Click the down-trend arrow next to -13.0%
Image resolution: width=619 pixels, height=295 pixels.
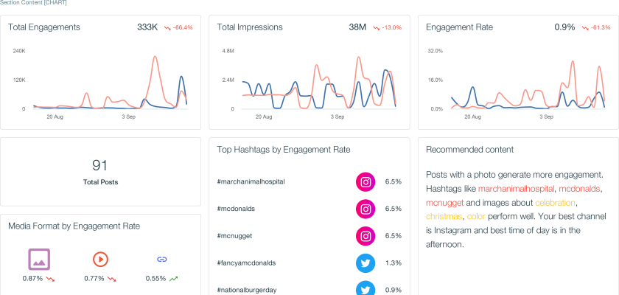tap(376, 28)
